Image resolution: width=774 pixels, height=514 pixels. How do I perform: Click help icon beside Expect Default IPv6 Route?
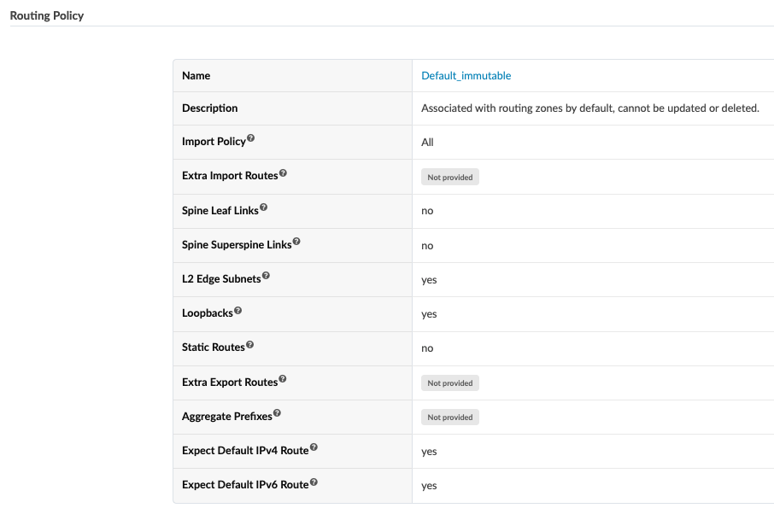[x=314, y=482]
